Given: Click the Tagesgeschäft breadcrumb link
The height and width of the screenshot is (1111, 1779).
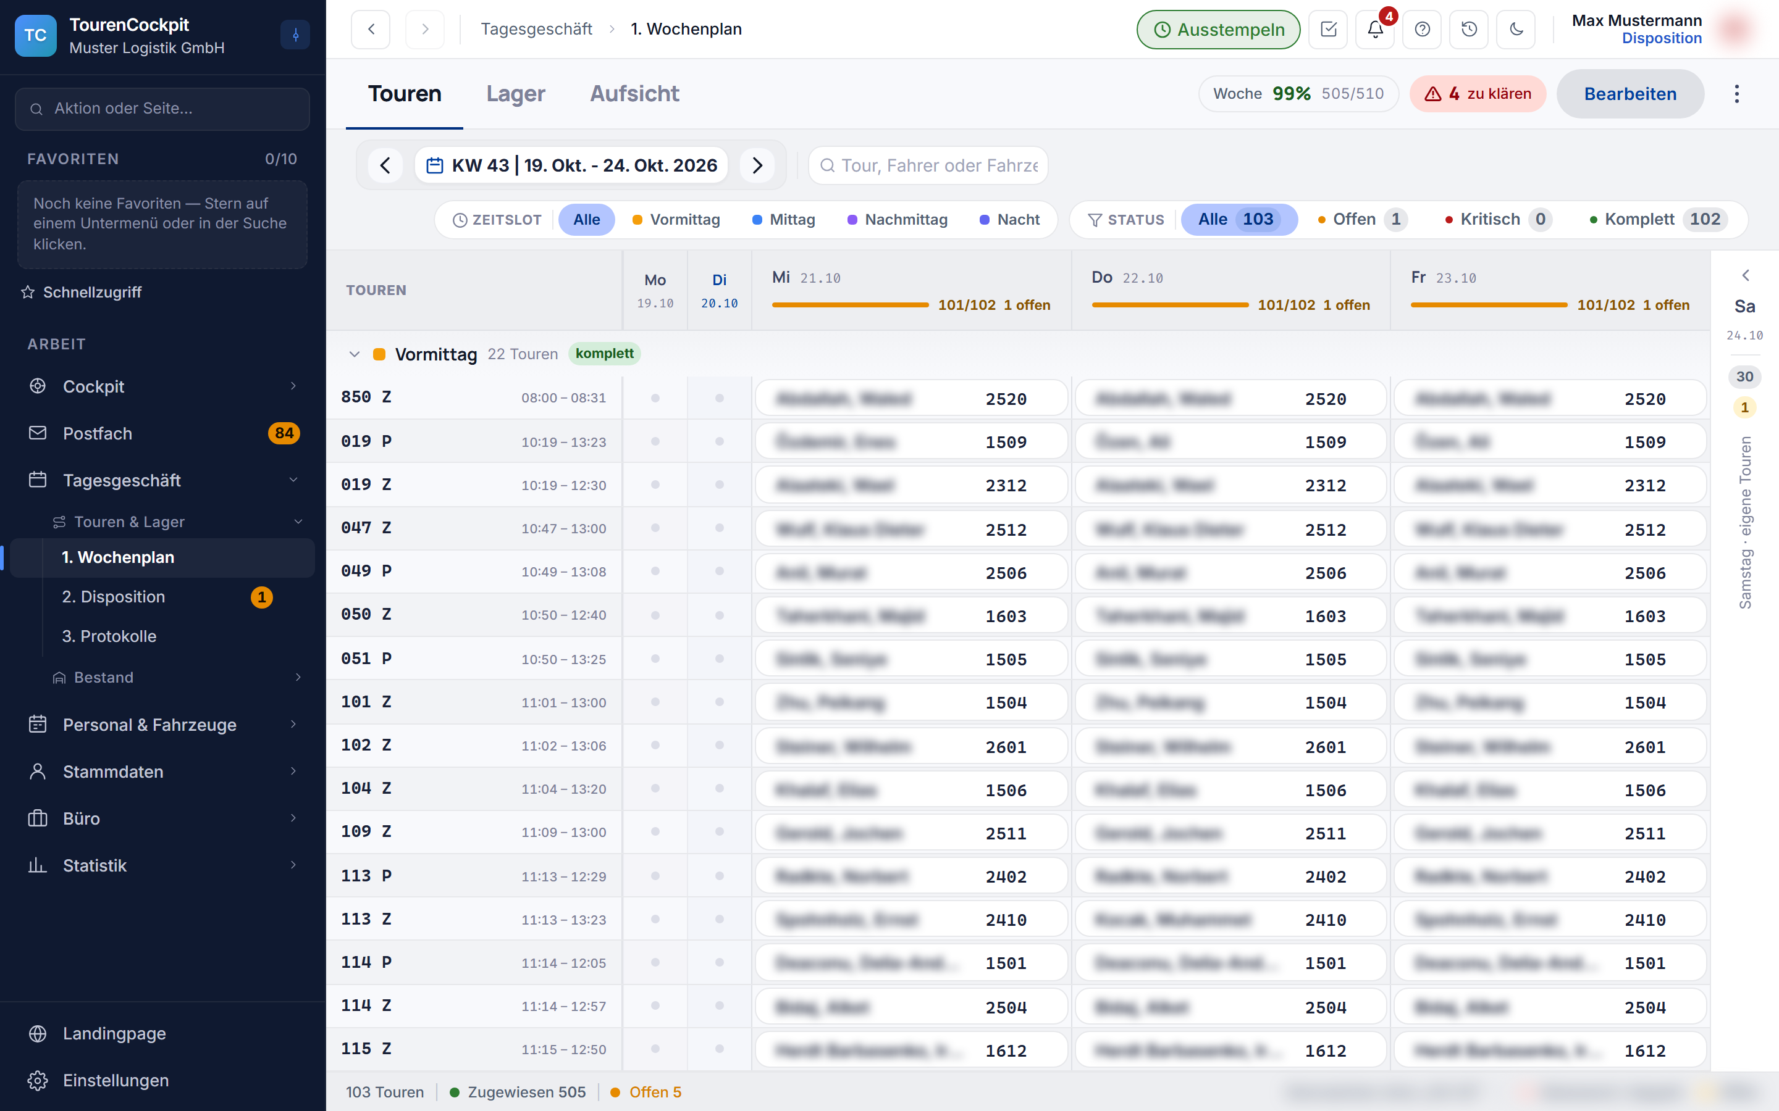Looking at the screenshot, I should pos(536,30).
